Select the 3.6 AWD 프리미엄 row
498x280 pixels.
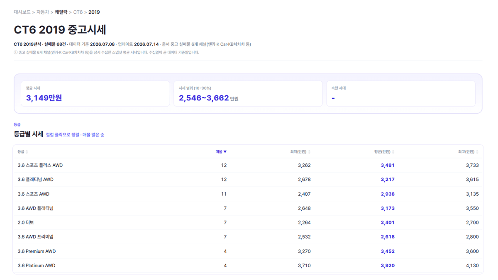248,237
